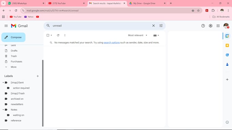The height and width of the screenshot is (130, 232).
Task: Get add-ons plus icon in side panel
Action: coord(227,80)
